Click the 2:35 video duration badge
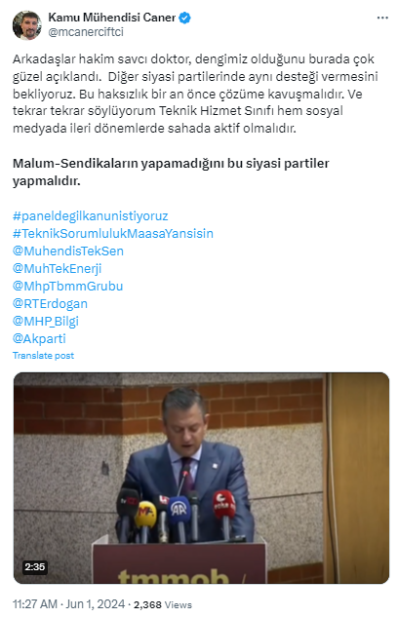This screenshot has height=618, width=398. point(35,566)
